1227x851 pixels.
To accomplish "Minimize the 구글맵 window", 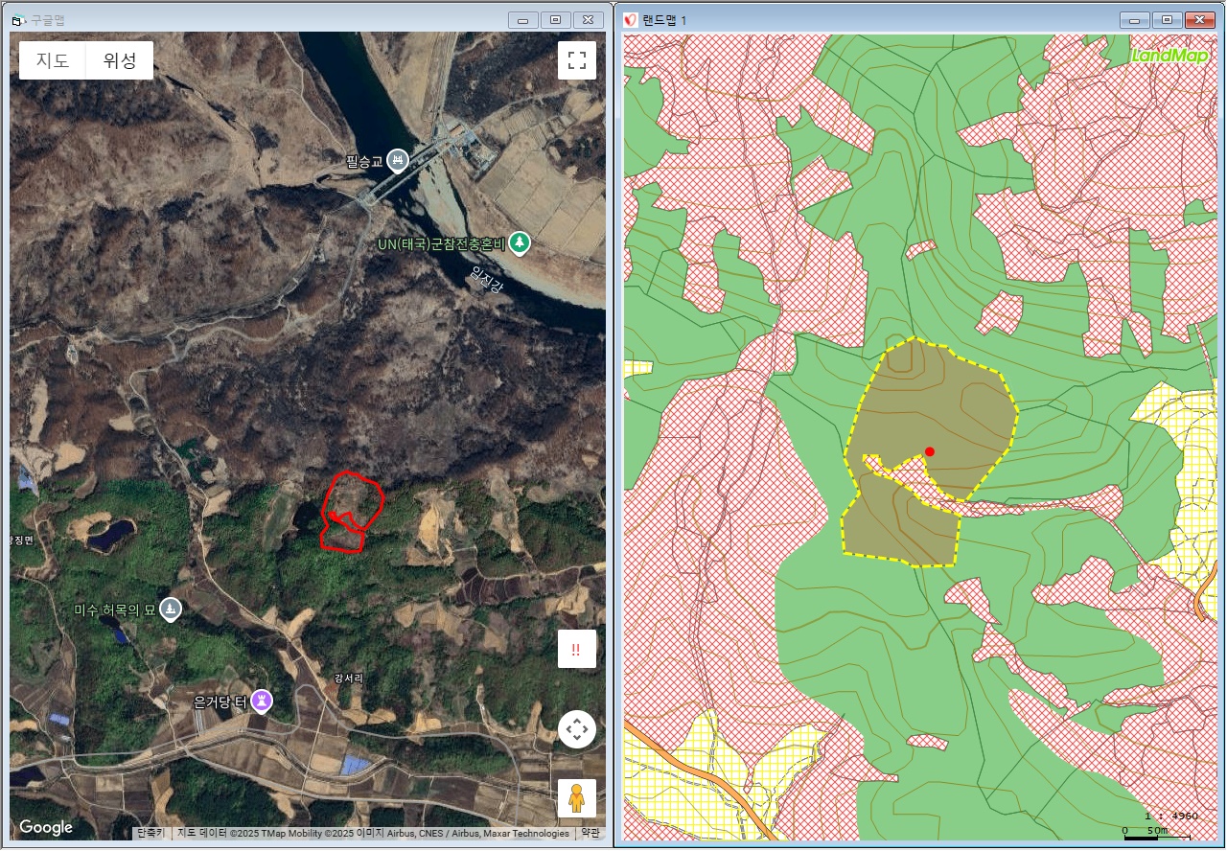I will point(522,19).
